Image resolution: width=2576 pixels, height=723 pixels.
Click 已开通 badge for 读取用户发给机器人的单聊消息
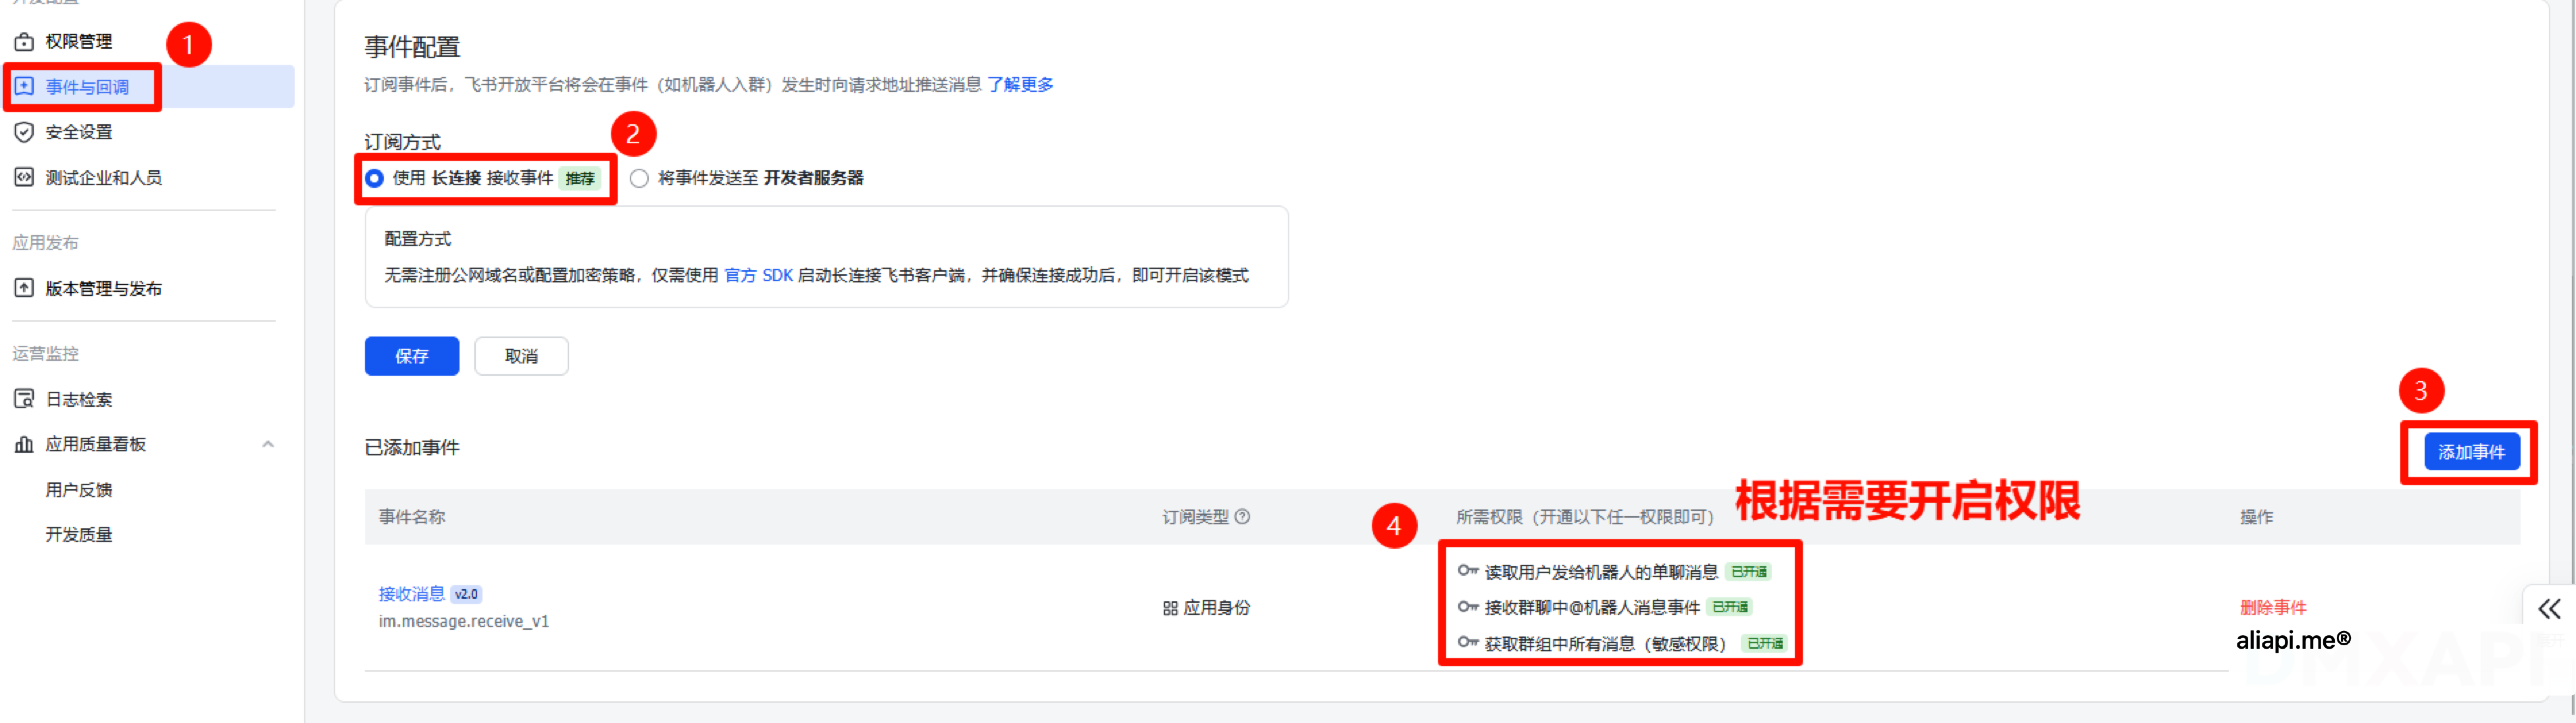click(1749, 572)
